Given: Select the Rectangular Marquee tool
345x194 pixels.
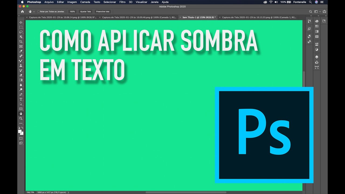Looking at the screenshot, I should (x=21, y=27).
